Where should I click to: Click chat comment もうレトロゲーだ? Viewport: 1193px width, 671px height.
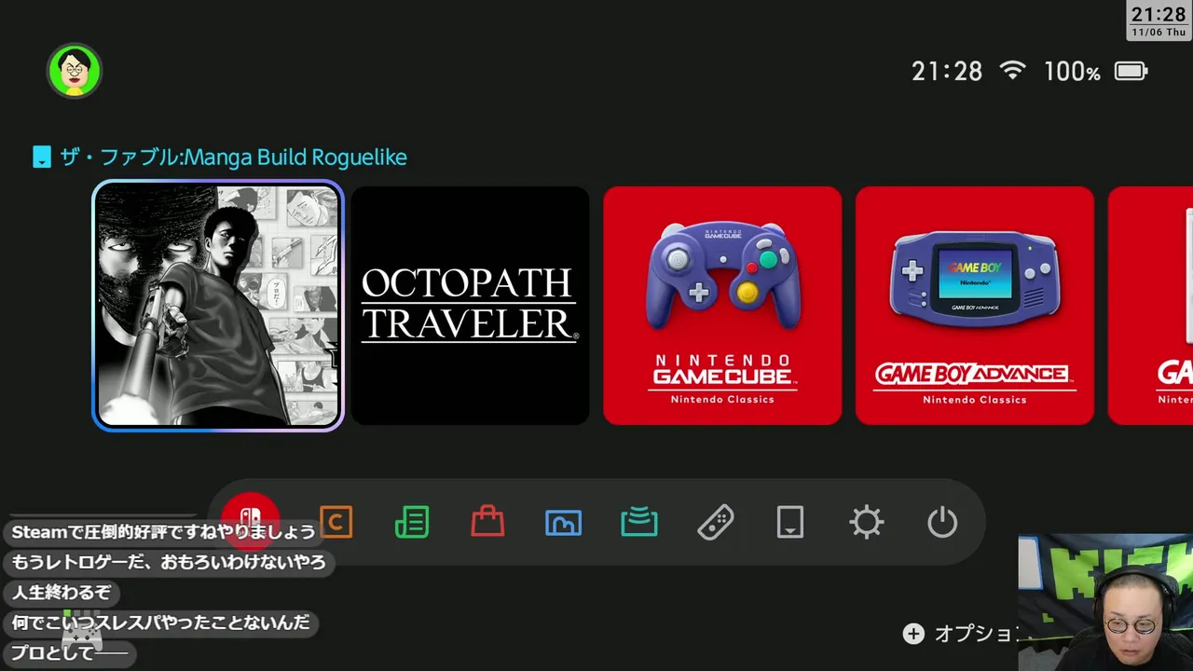click(x=169, y=562)
